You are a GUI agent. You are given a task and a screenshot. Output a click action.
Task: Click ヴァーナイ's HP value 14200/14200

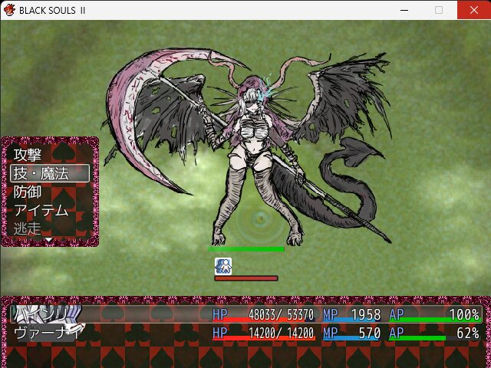tap(282, 333)
